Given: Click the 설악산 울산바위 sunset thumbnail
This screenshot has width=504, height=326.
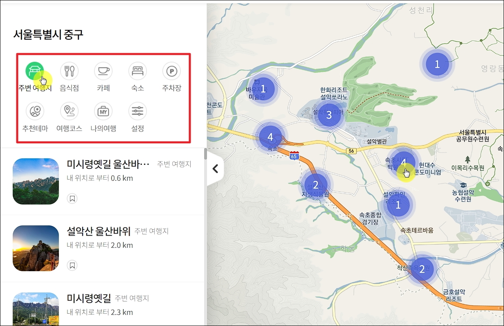Looking at the screenshot, I should pyautogui.click(x=36, y=248).
